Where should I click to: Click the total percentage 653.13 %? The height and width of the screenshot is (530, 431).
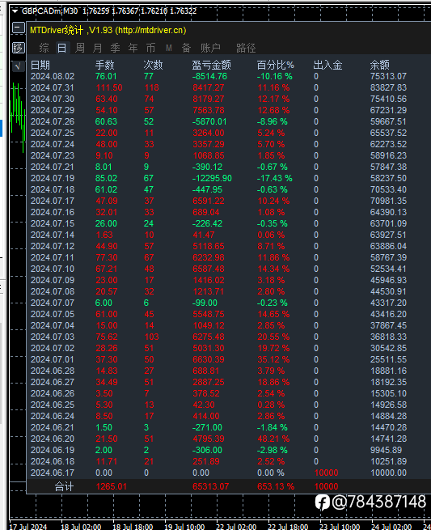[x=276, y=487]
